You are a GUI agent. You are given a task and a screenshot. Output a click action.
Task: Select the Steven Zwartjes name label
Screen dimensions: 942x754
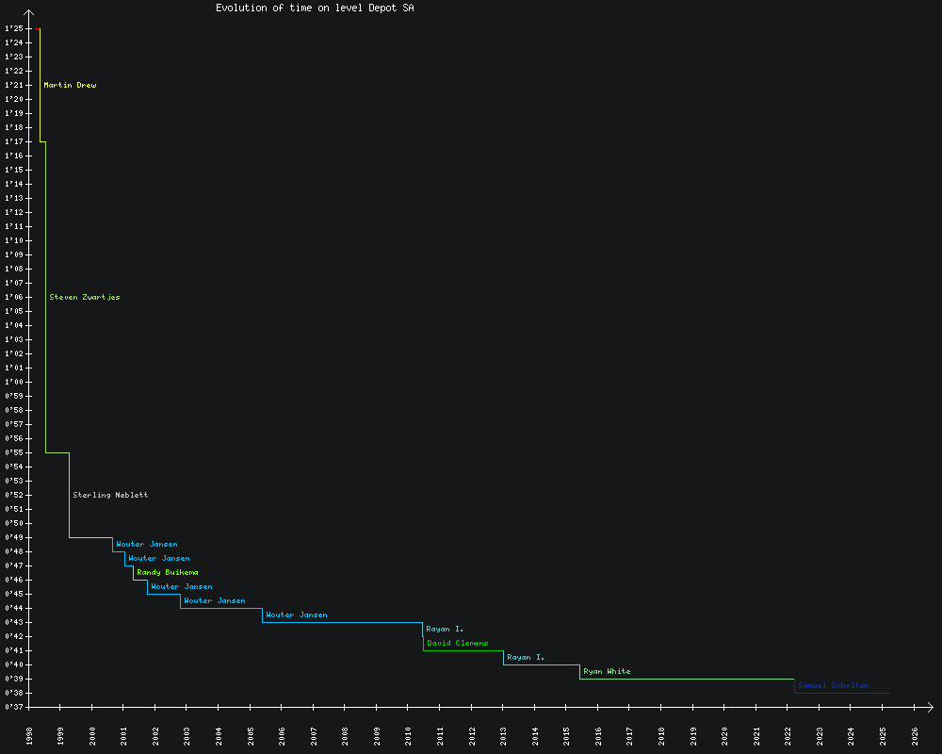(x=85, y=298)
